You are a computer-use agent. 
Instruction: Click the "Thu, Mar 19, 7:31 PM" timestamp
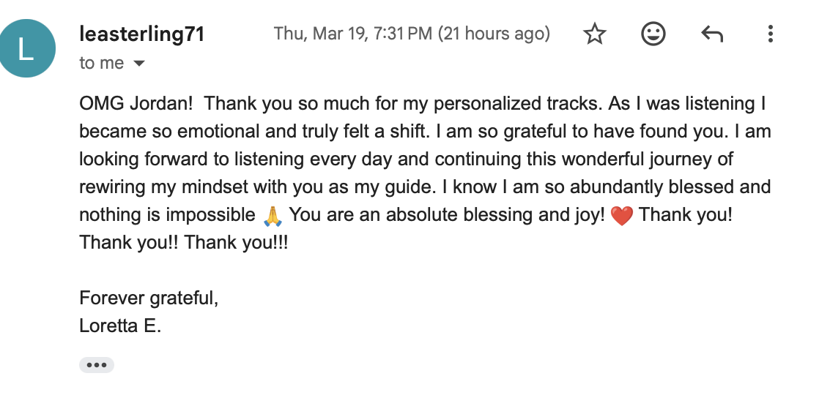[353, 34]
